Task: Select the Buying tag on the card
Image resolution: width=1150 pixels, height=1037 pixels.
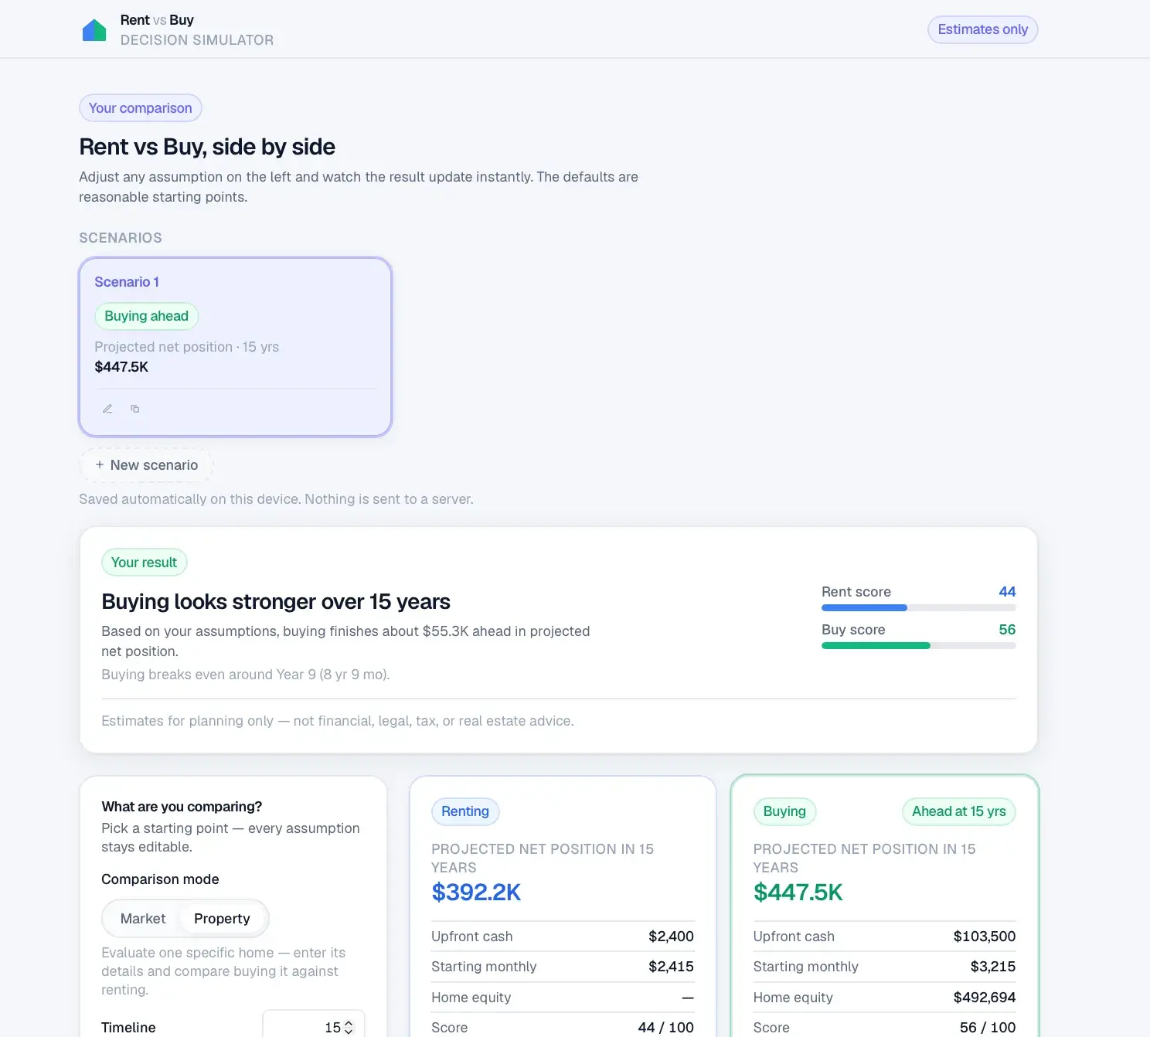Action: (784, 811)
